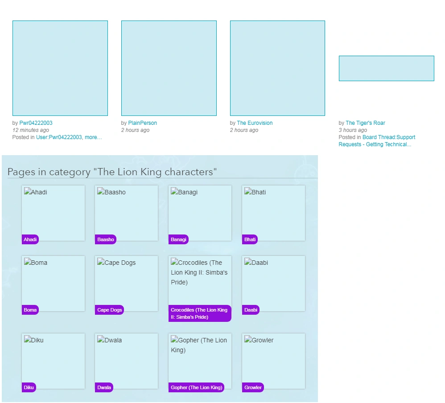This screenshot has width=445, height=403.
Task: Follow the User:Pwr04222003 posted-in link
Action: tap(59, 137)
